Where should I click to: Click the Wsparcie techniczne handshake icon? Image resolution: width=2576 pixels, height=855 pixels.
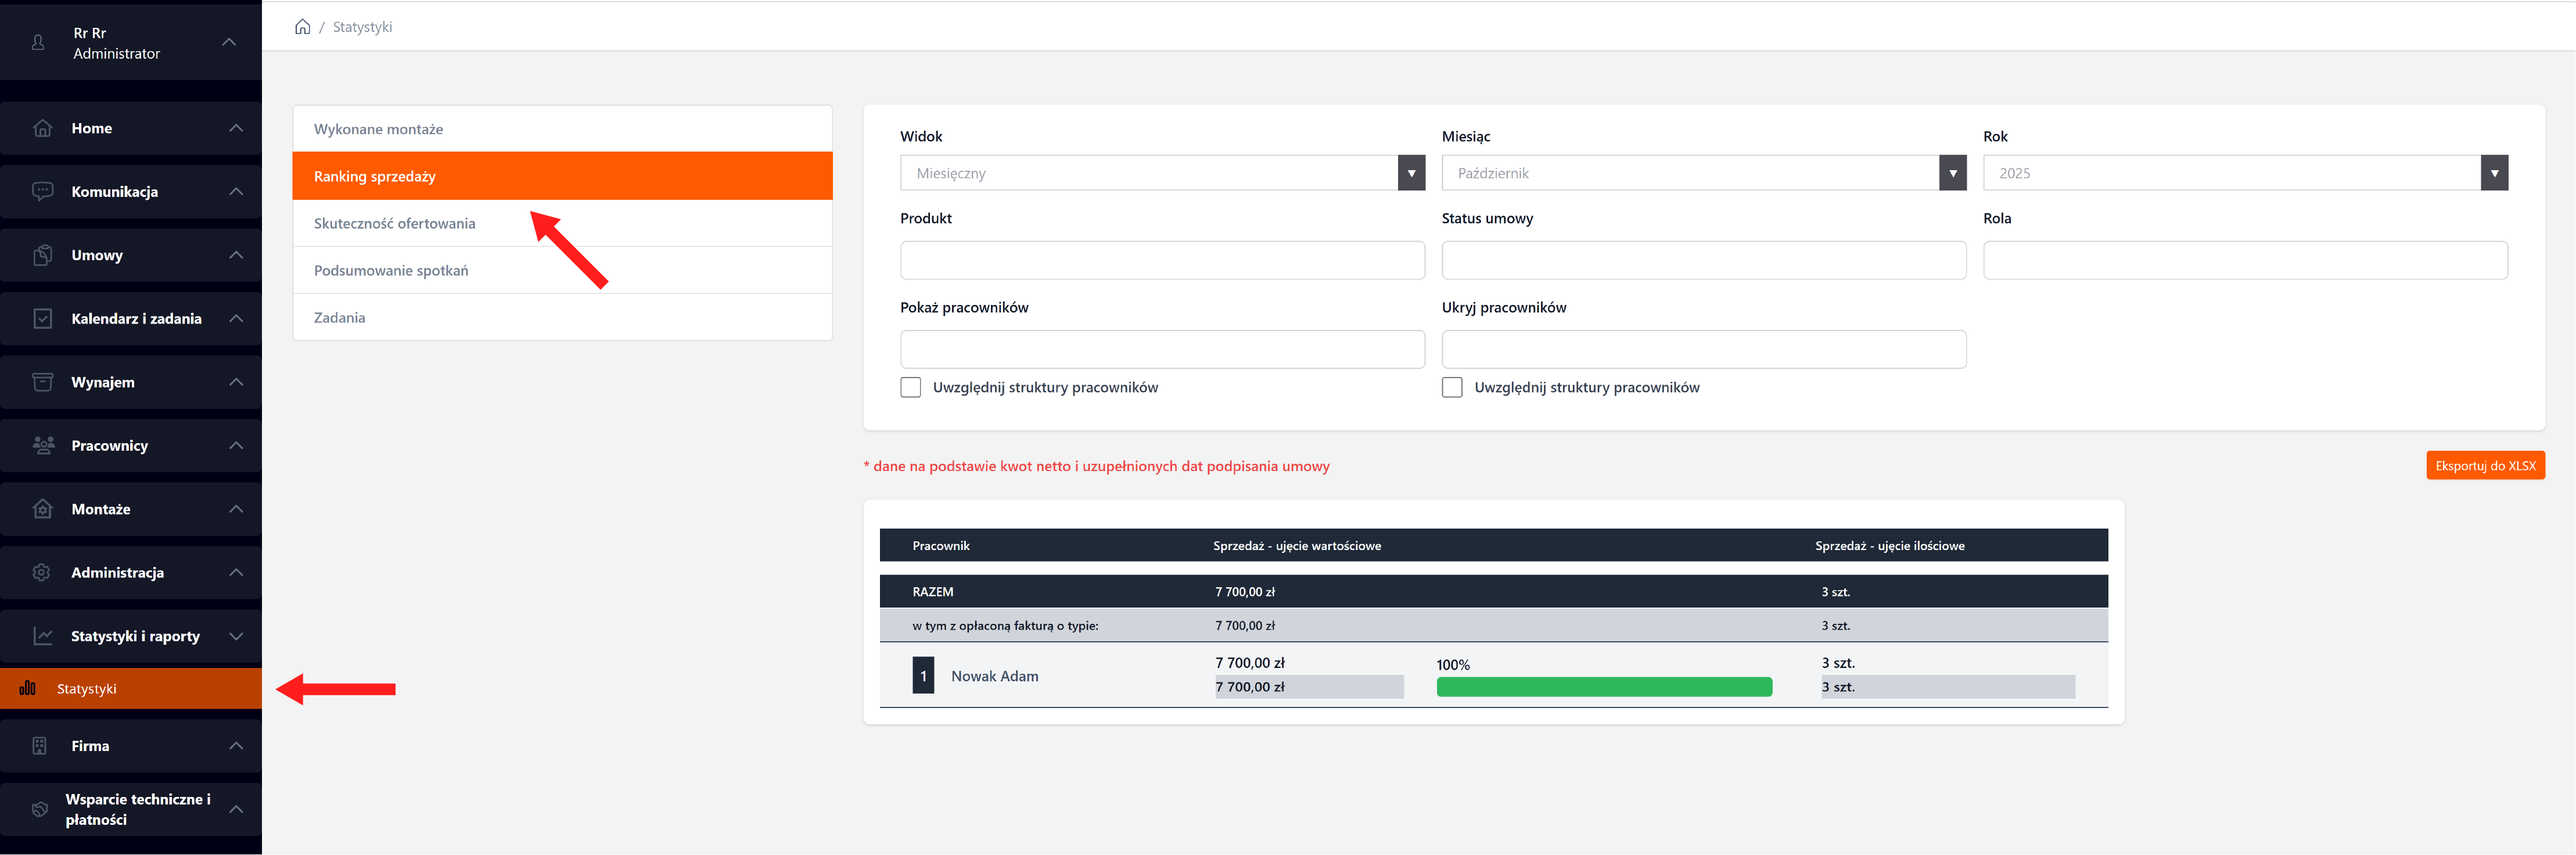coord(40,809)
